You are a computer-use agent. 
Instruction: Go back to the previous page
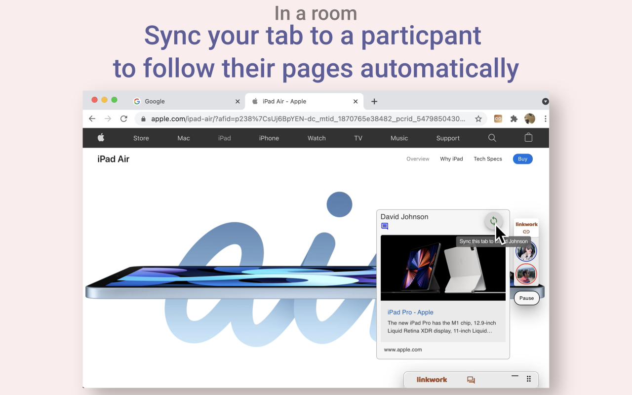tap(92, 119)
